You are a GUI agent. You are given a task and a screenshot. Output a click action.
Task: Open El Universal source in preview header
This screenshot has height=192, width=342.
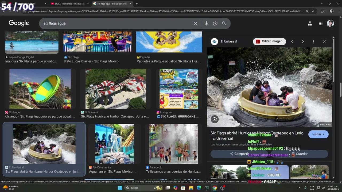click(x=224, y=42)
